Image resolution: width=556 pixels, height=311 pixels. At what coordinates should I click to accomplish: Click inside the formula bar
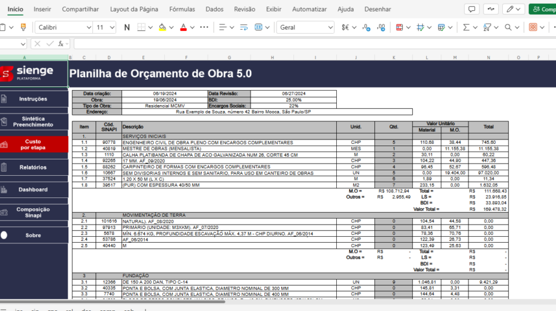(315, 44)
